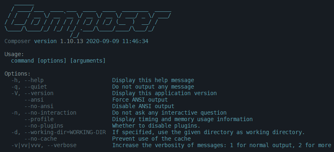Image resolution: width=334 pixels, height=152 pixels.
Task: Click the word command in usage line
Action: tap(22, 61)
